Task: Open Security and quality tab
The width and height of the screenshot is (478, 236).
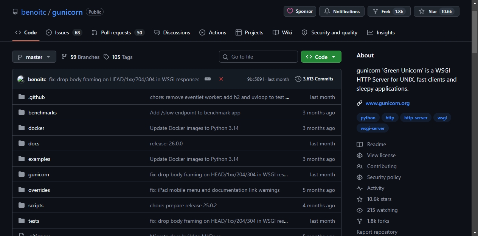Action: (x=329, y=32)
